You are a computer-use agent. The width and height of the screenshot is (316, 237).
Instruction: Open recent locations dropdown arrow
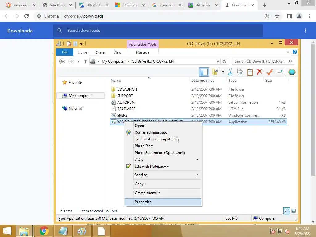(x=78, y=61)
